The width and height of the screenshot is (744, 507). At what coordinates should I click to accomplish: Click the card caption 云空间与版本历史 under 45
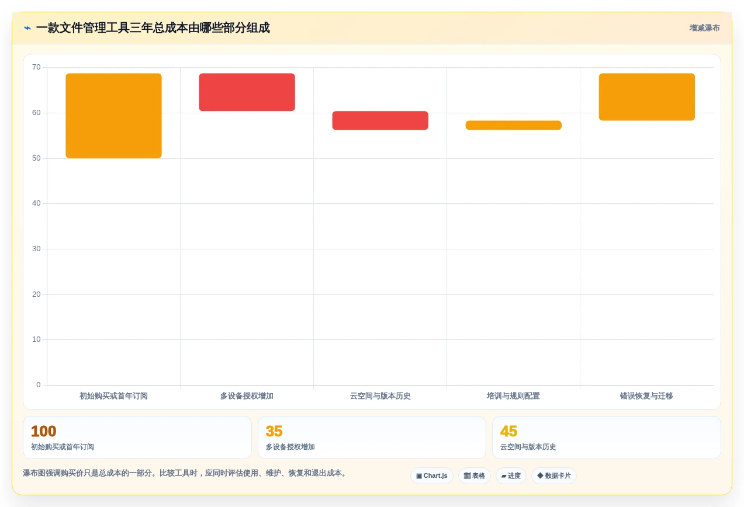click(528, 447)
